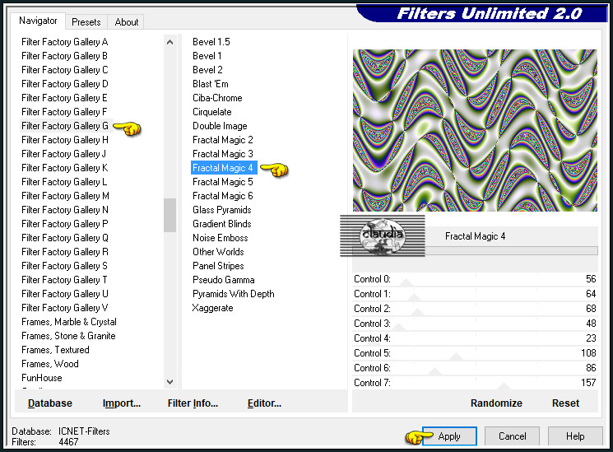The image size is (613, 452).
Task: Choose the Other Worlds filter
Action: pyautogui.click(x=218, y=252)
